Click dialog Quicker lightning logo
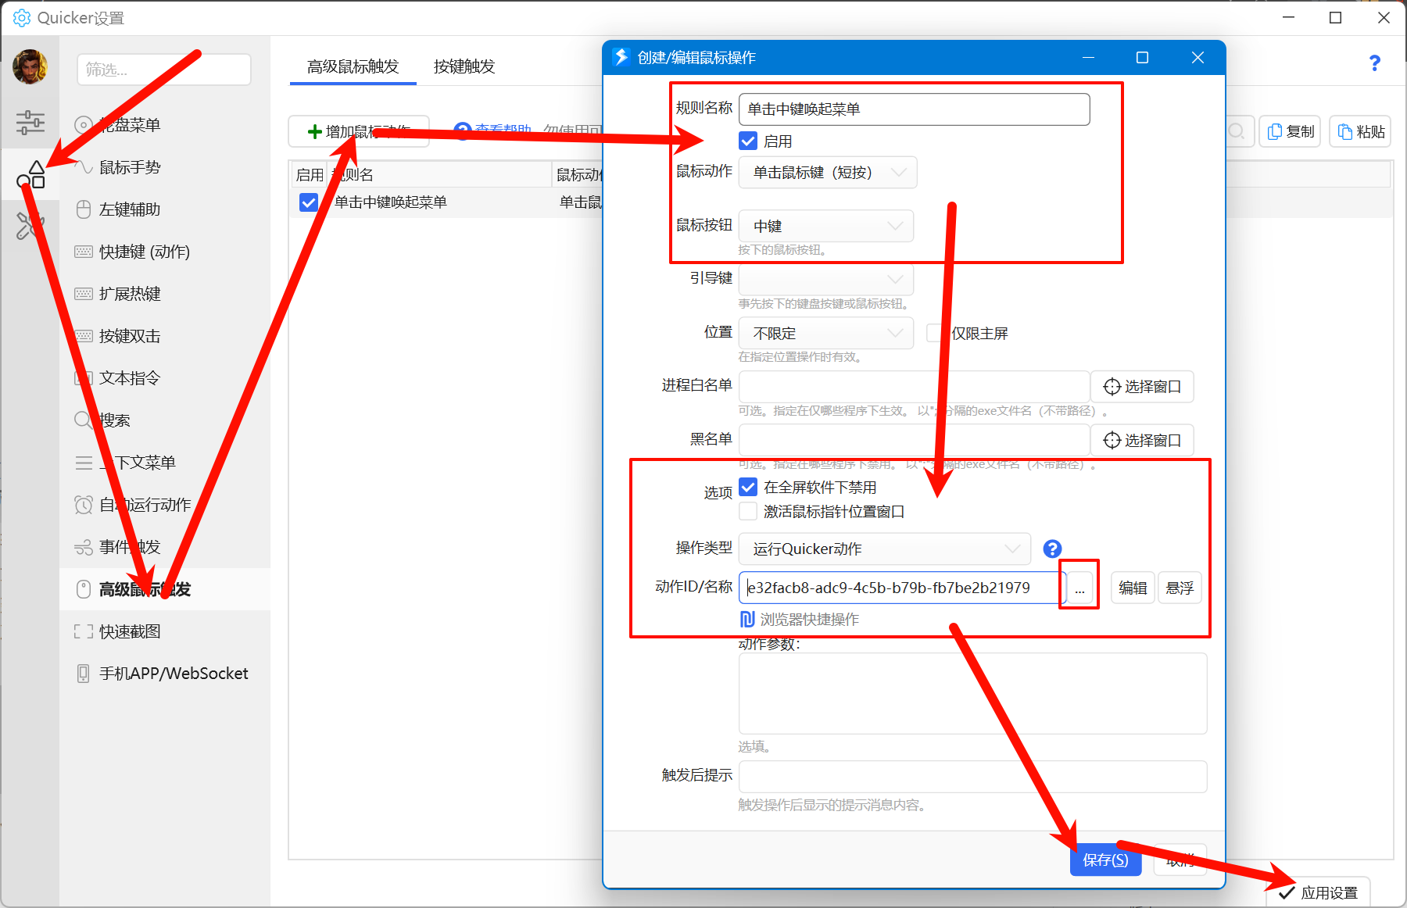The width and height of the screenshot is (1407, 908). point(621,57)
